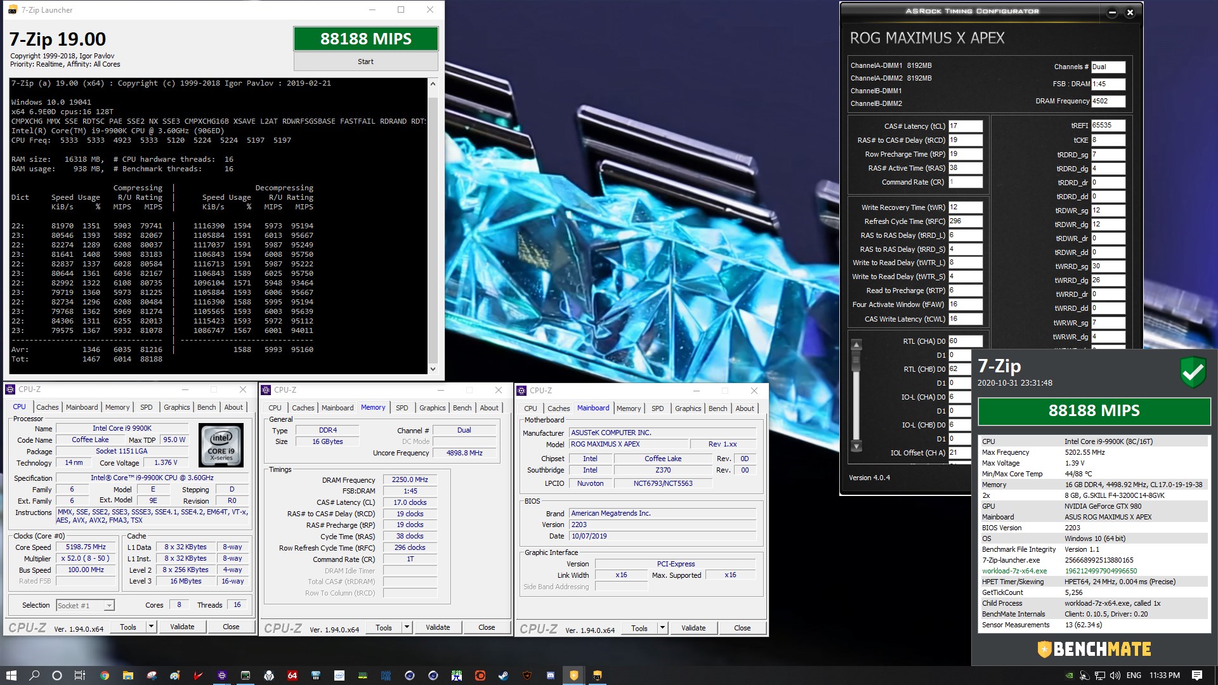This screenshot has height=685, width=1218.
Task: Open CPU tab in CPU-Z Memory window
Action: click(x=275, y=408)
